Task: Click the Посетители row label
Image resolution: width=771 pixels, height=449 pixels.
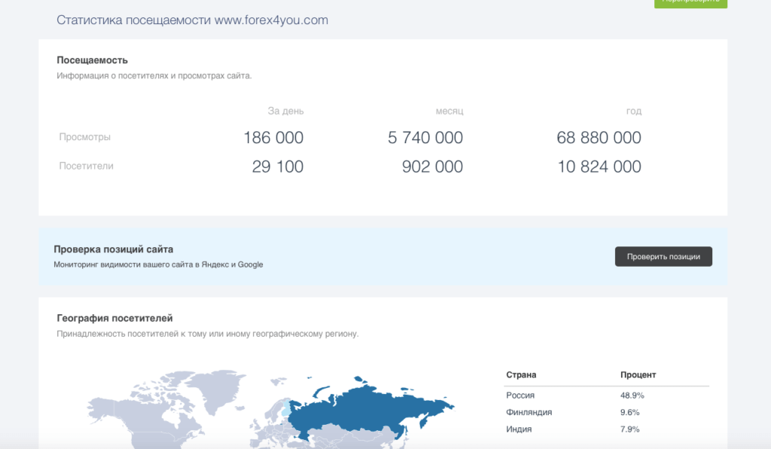Action: pos(87,166)
